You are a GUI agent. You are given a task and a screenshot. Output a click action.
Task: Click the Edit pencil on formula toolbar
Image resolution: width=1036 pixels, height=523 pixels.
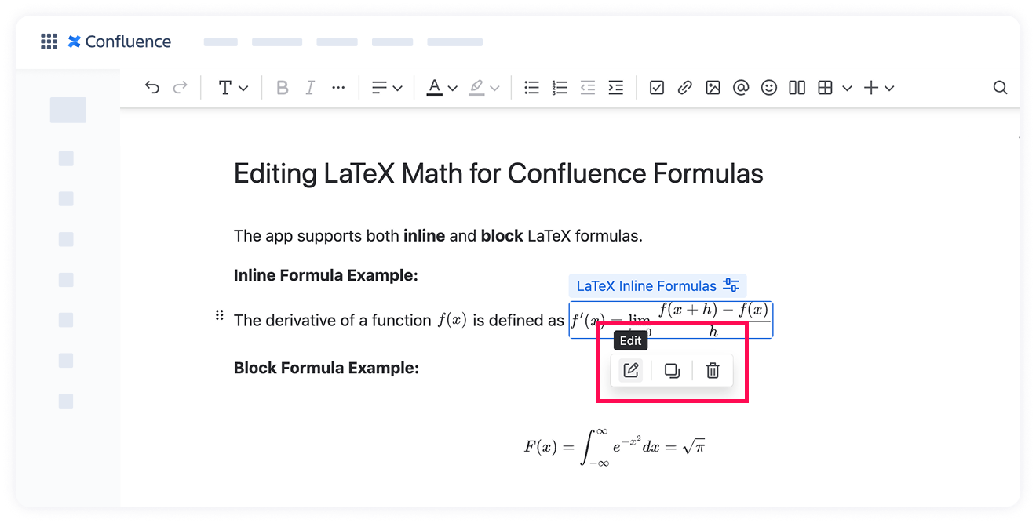[630, 370]
